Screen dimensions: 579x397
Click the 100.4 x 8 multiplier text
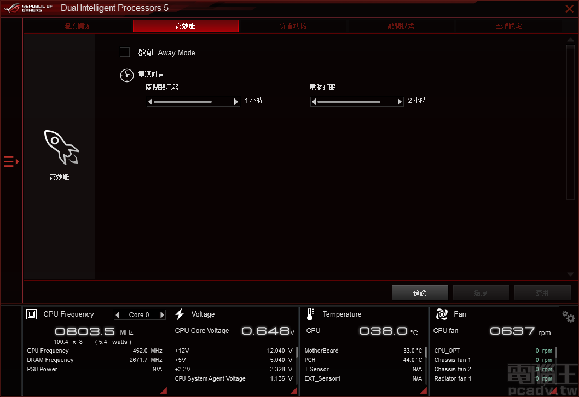[68, 342]
